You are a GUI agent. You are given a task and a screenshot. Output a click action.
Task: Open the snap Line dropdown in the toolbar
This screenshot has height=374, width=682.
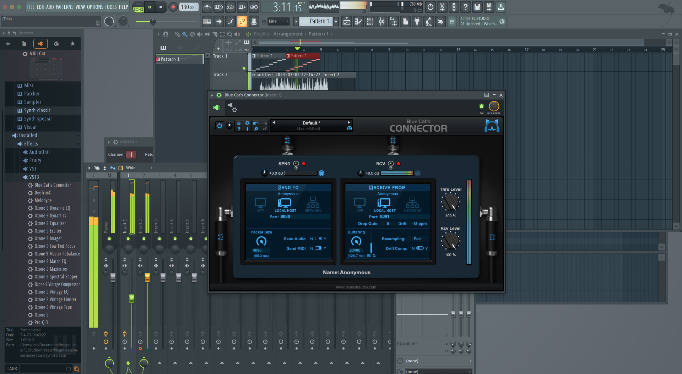pos(278,21)
